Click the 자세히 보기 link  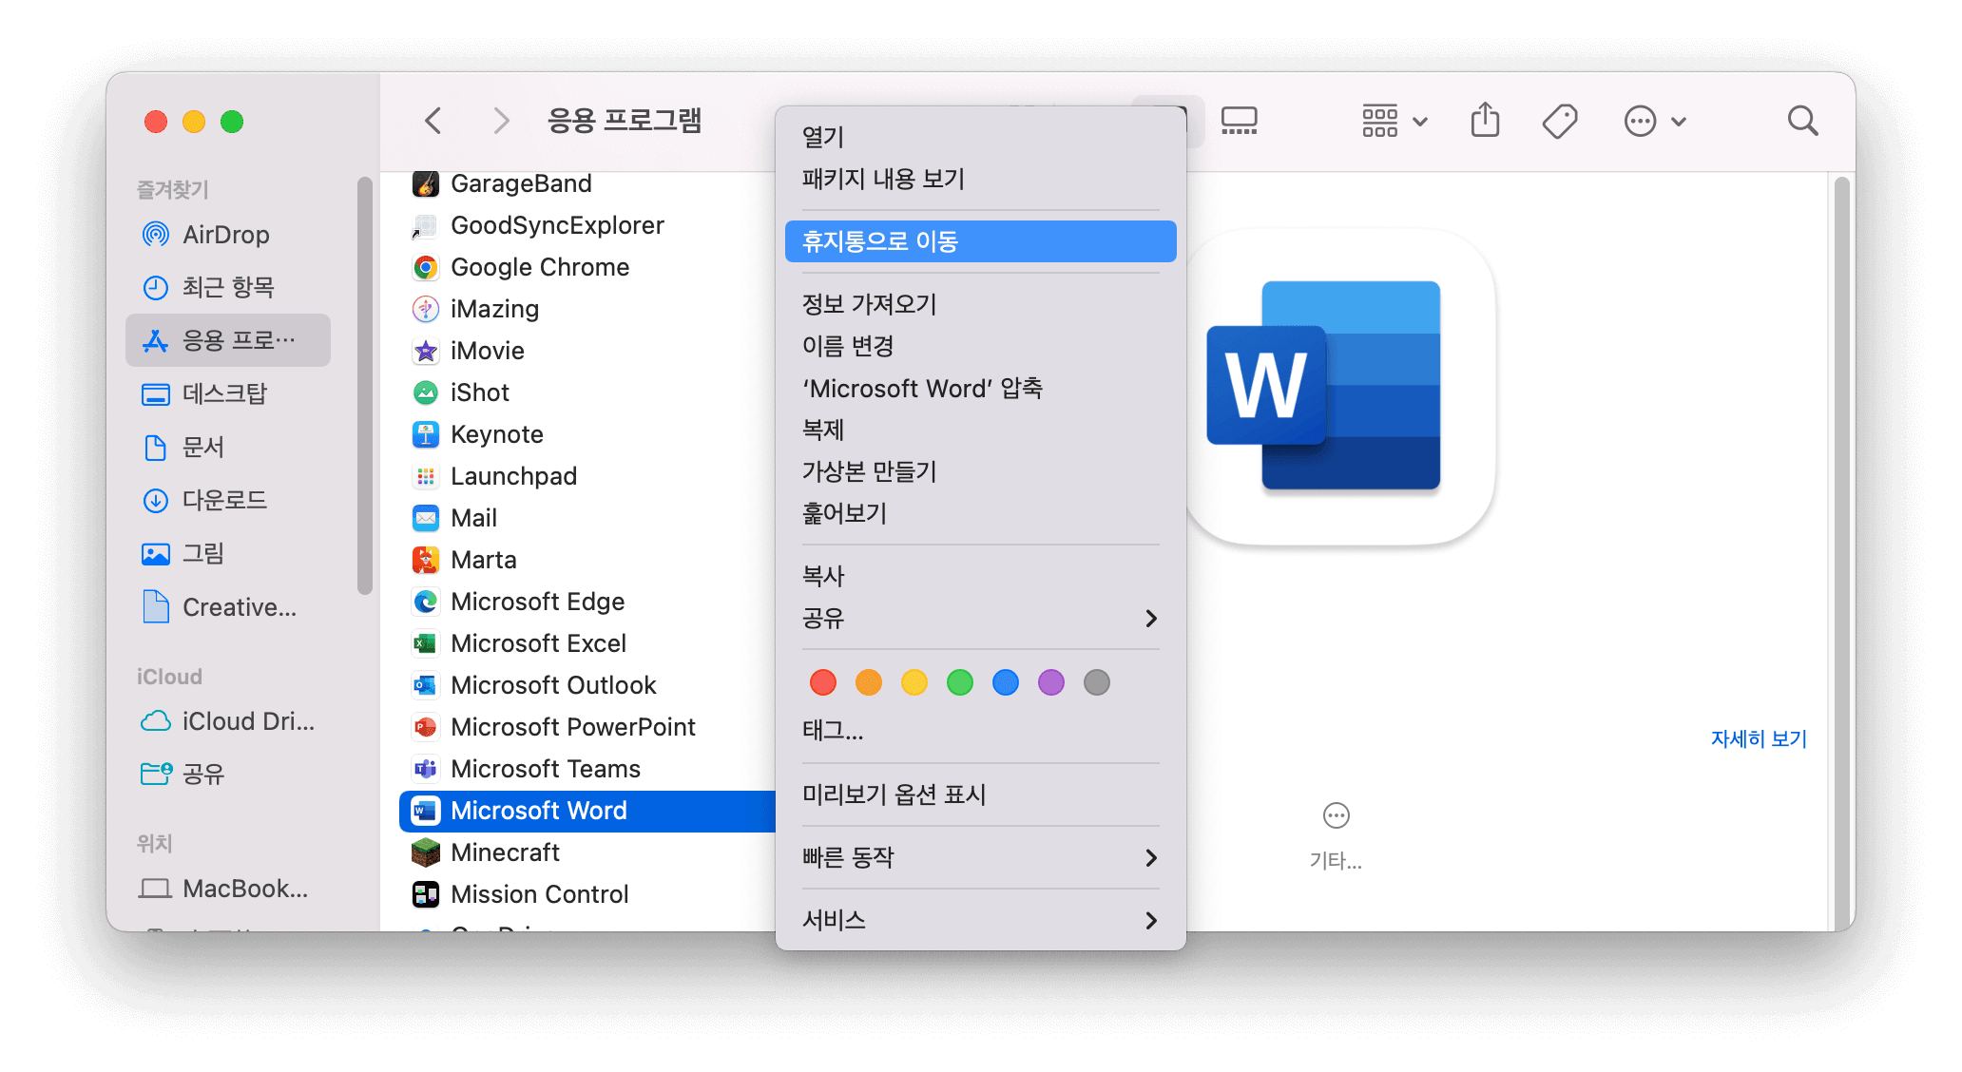[x=1759, y=738]
